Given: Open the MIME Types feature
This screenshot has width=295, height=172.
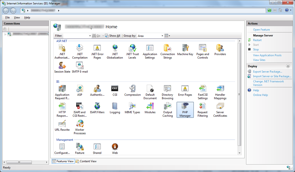Looking at the screenshot, I should [x=132, y=108].
